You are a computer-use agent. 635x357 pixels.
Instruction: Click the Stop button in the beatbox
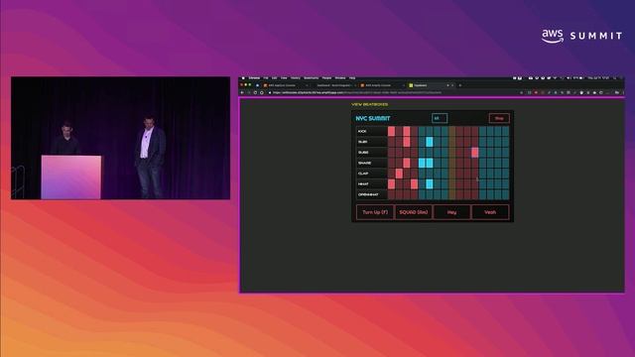(x=499, y=118)
